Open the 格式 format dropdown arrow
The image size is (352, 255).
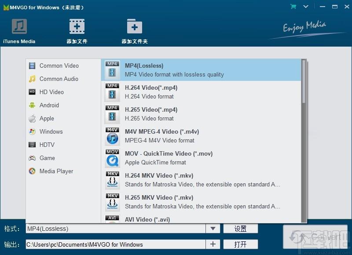pos(213,229)
